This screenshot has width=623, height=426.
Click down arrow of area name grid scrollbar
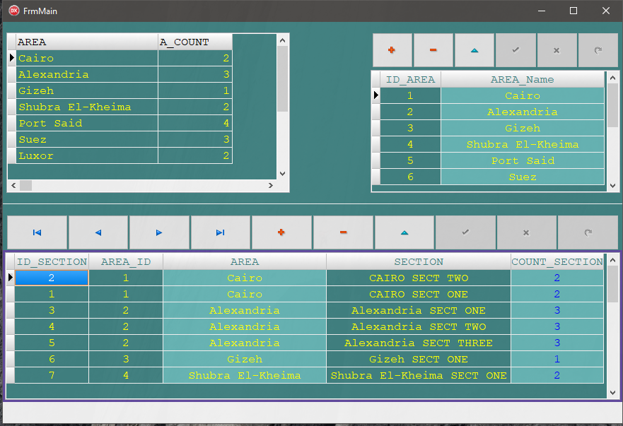click(612, 185)
